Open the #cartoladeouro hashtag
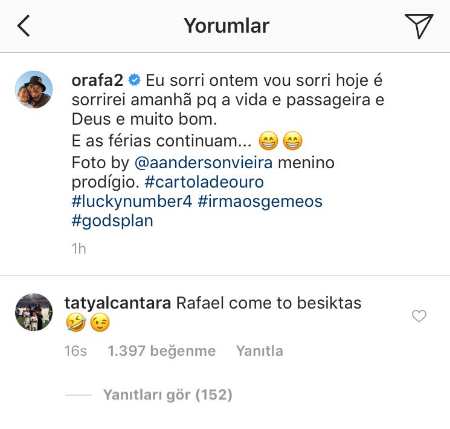450x429 pixels. [205, 182]
